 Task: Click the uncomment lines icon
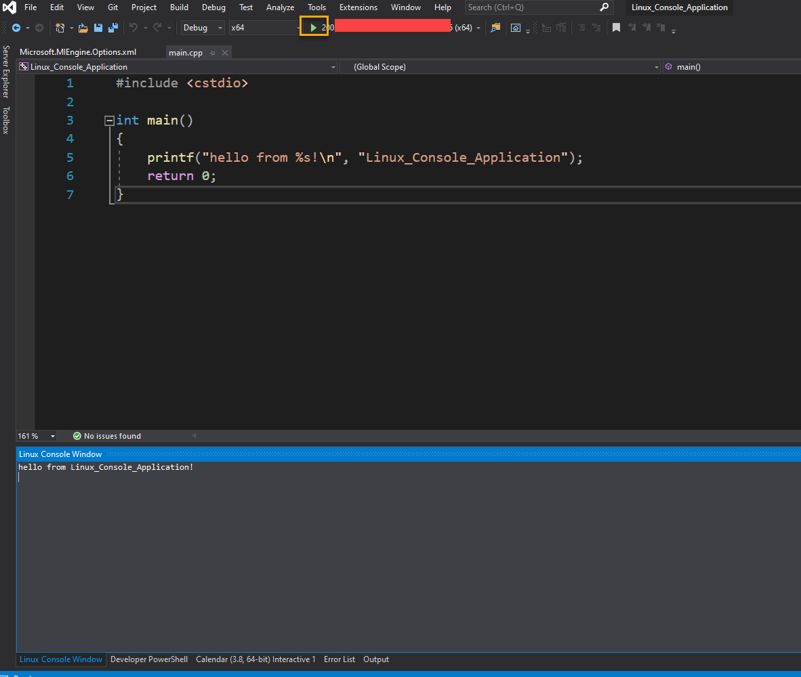pyautogui.click(x=596, y=28)
